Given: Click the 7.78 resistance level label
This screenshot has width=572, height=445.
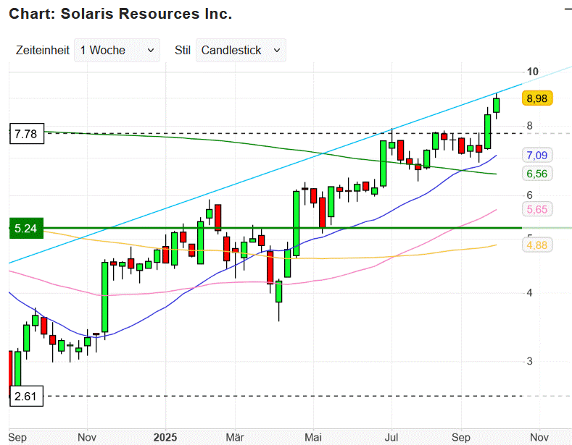Looking at the screenshot, I should click(27, 133).
